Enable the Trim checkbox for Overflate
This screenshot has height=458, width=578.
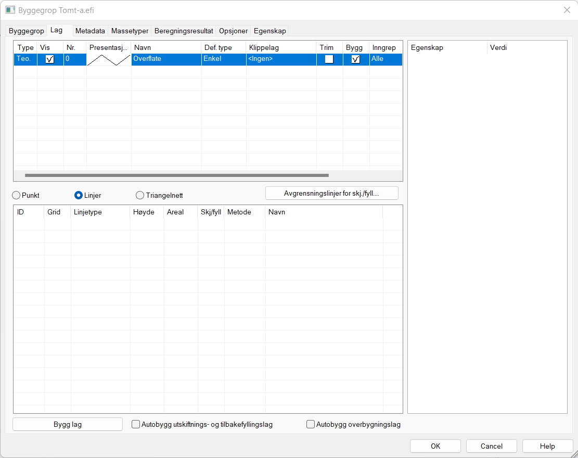pyautogui.click(x=329, y=59)
